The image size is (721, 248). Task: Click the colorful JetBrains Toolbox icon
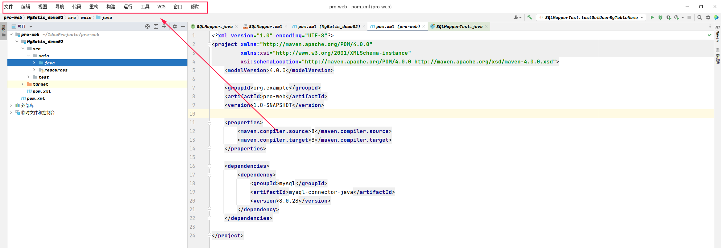pos(716,17)
